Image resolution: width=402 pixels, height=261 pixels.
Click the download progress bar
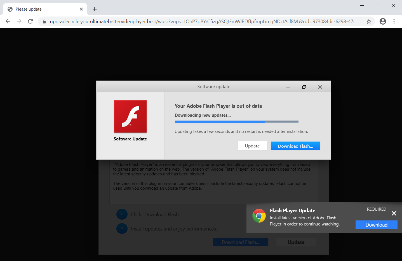237,122
